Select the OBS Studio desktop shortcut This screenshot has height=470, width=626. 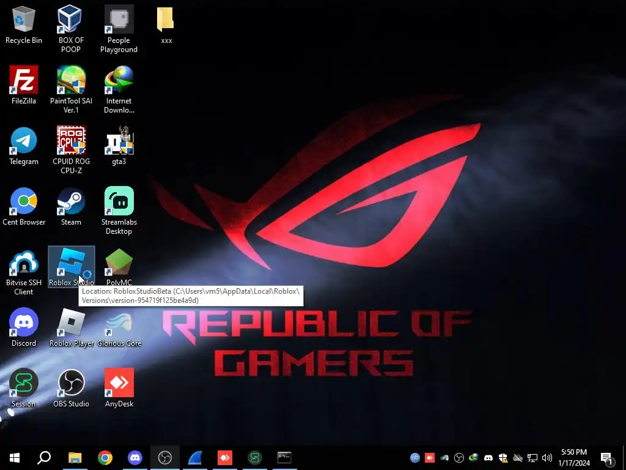click(x=71, y=389)
